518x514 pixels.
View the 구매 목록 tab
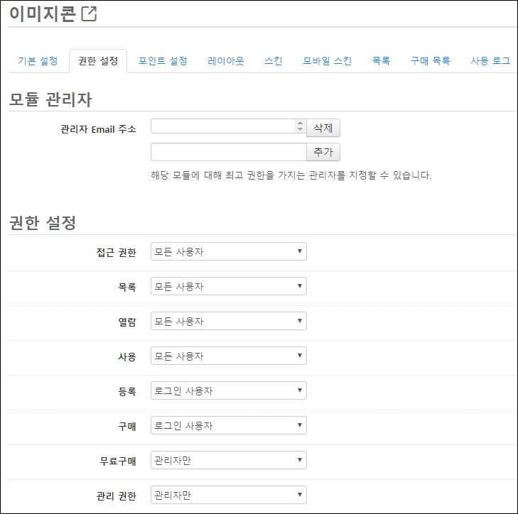430,61
